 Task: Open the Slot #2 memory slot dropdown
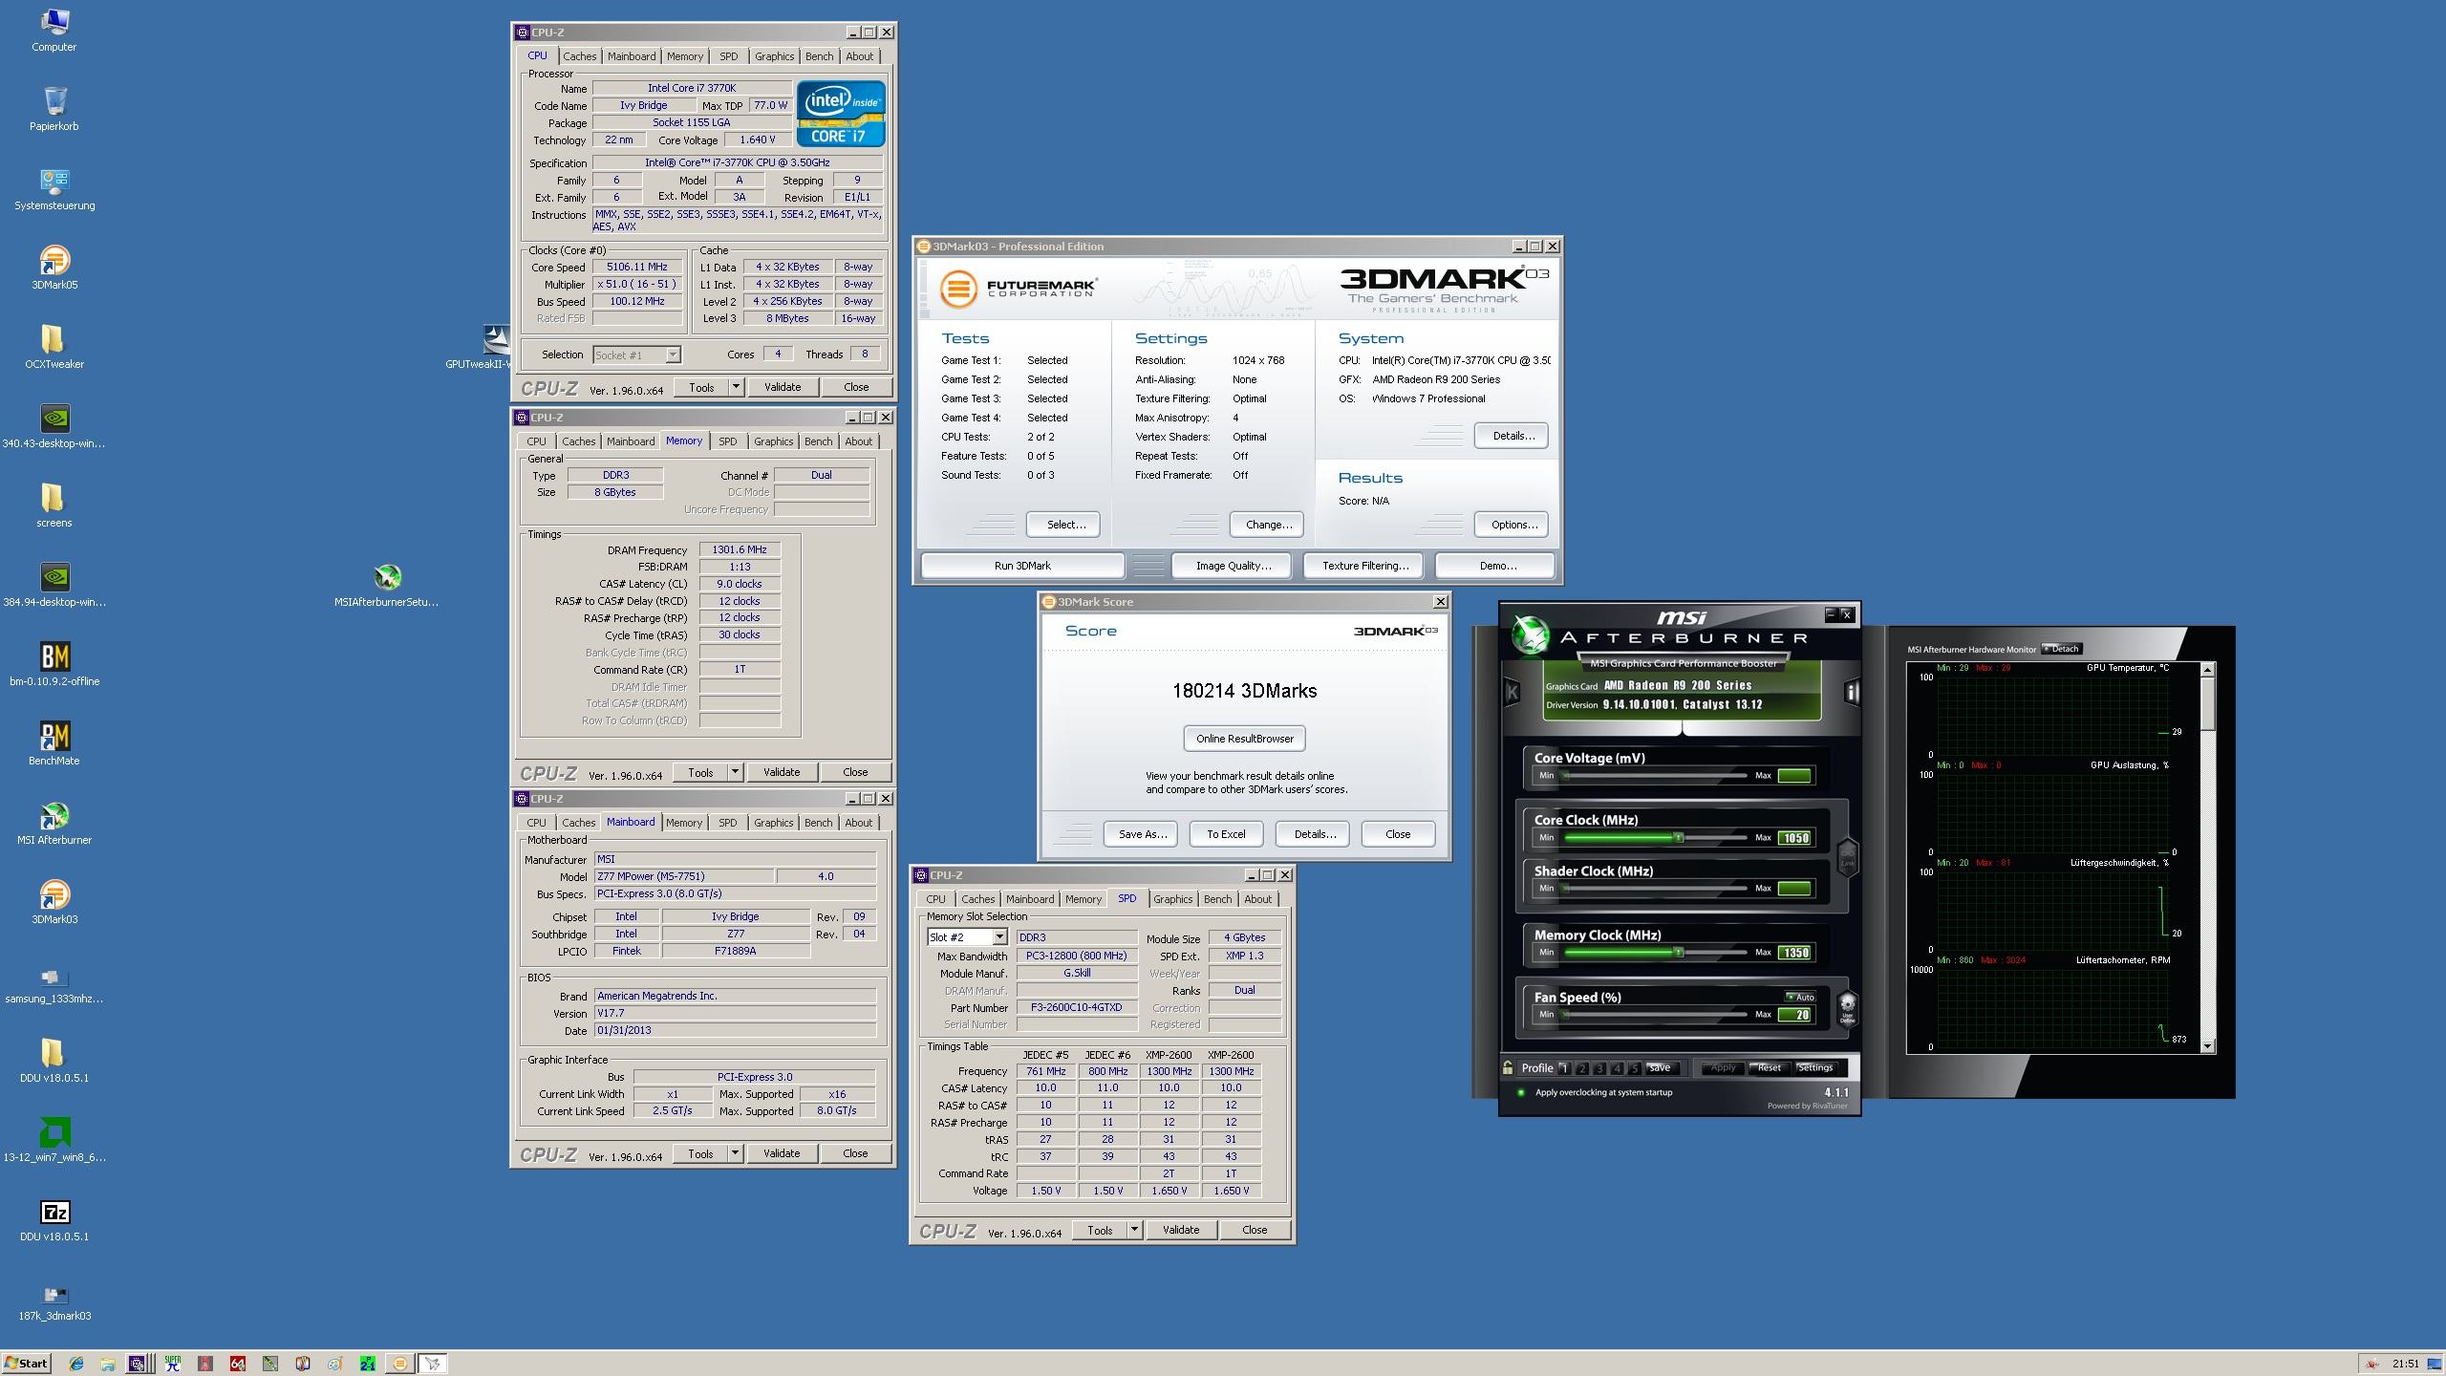[x=999, y=937]
